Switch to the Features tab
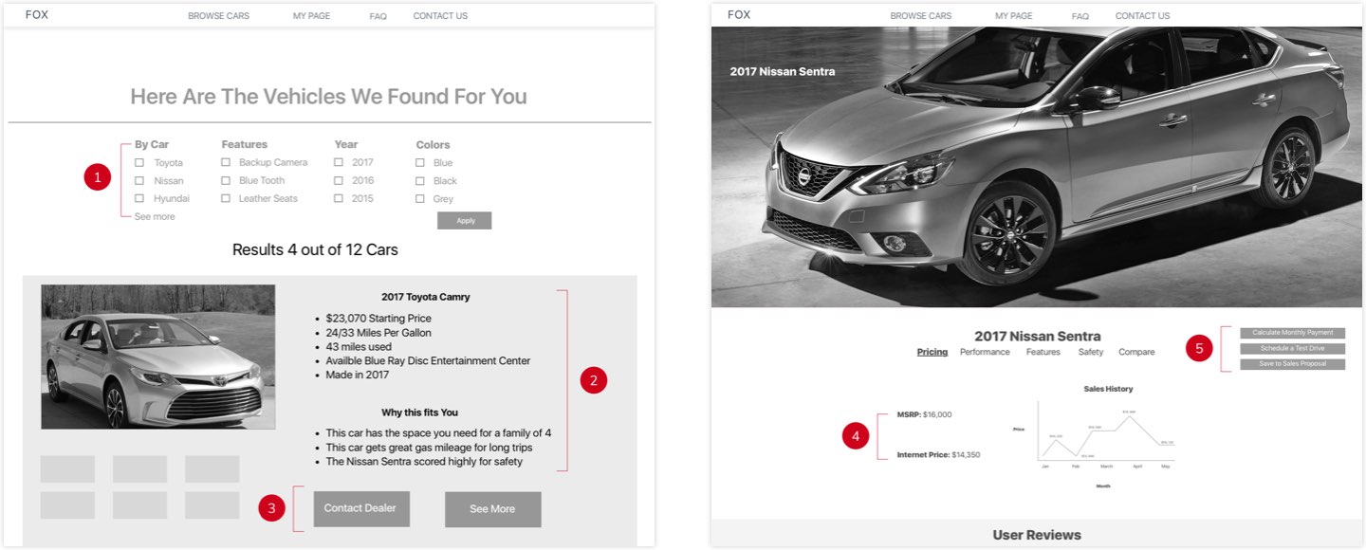 [1043, 353]
